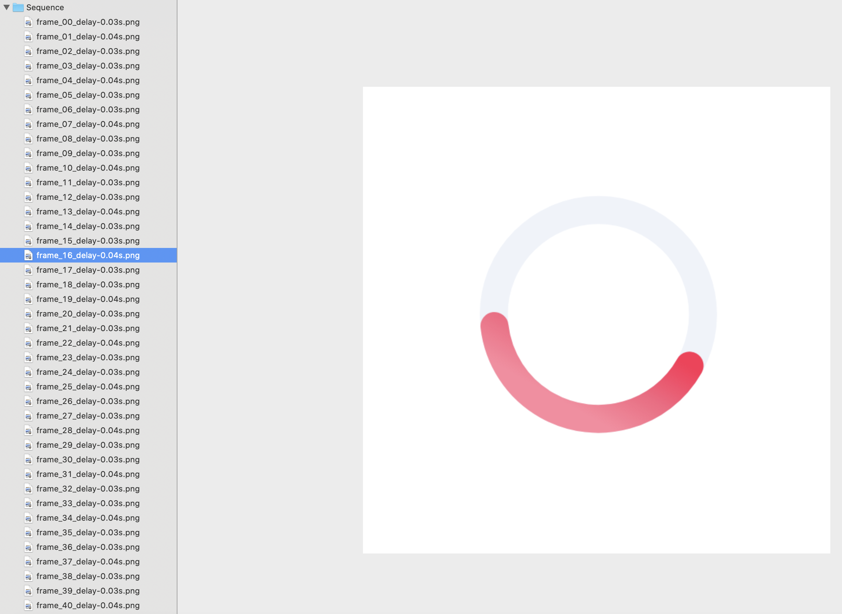The image size is (842, 614).
Task: Click the Sequence folder icon
Action: tap(18, 7)
